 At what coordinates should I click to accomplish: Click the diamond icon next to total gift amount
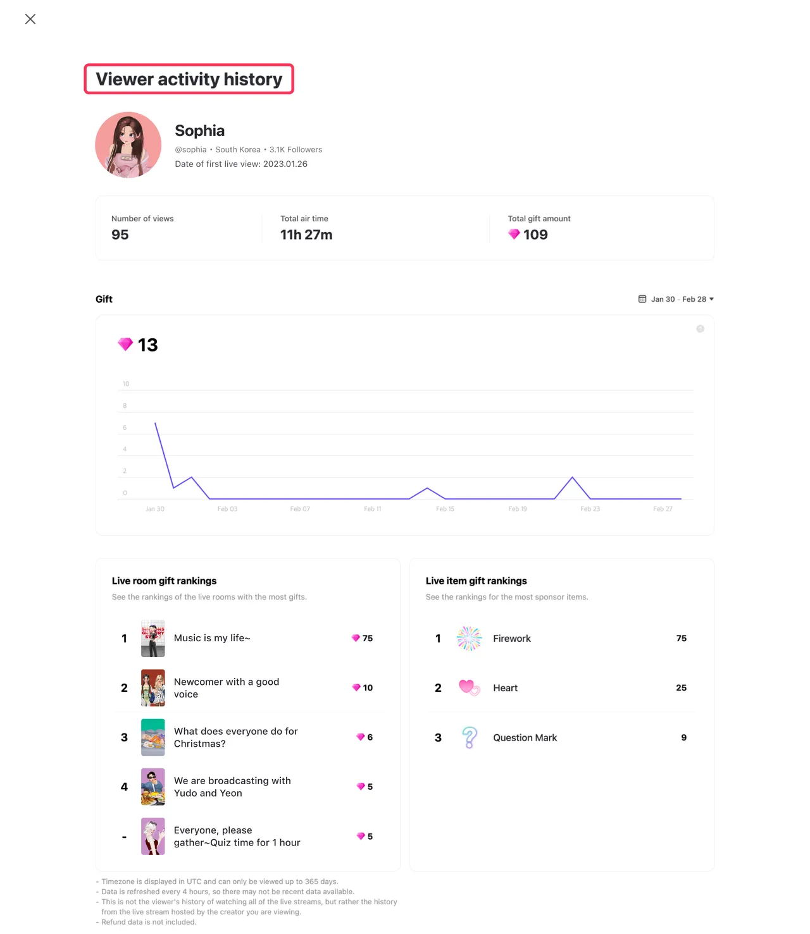click(x=514, y=235)
